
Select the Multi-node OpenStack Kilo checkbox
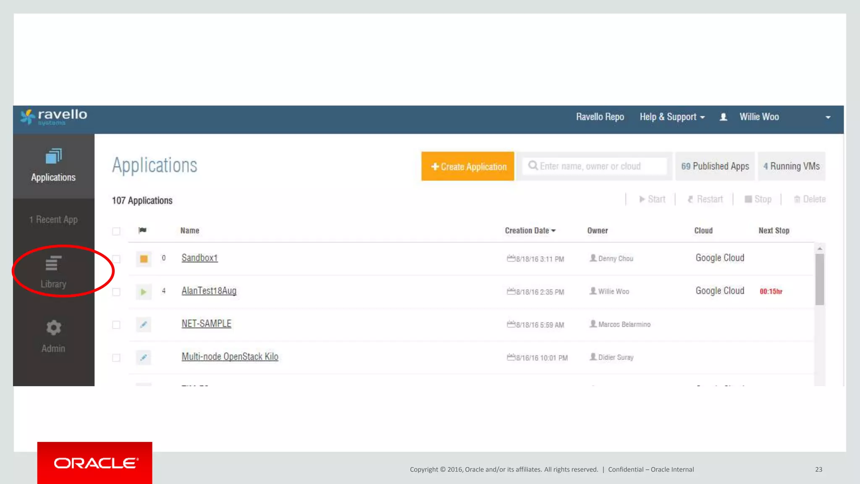pyautogui.click(x=116, y=358)
